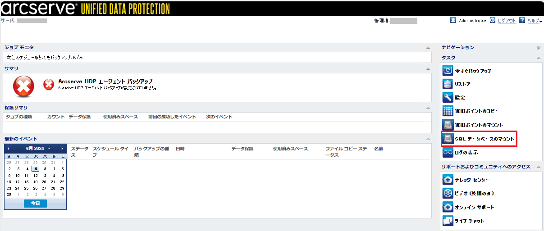Image resolution: width=544 pixels, height=231 pixels.
Task: Collapse サポートおよびコミュニティへのアクセス section
Action: coord(538,167)
